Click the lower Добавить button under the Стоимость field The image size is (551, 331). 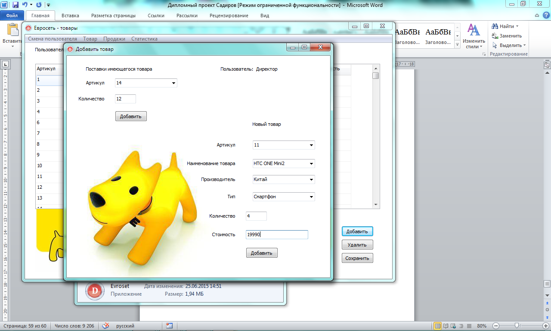tap(262, 253)
